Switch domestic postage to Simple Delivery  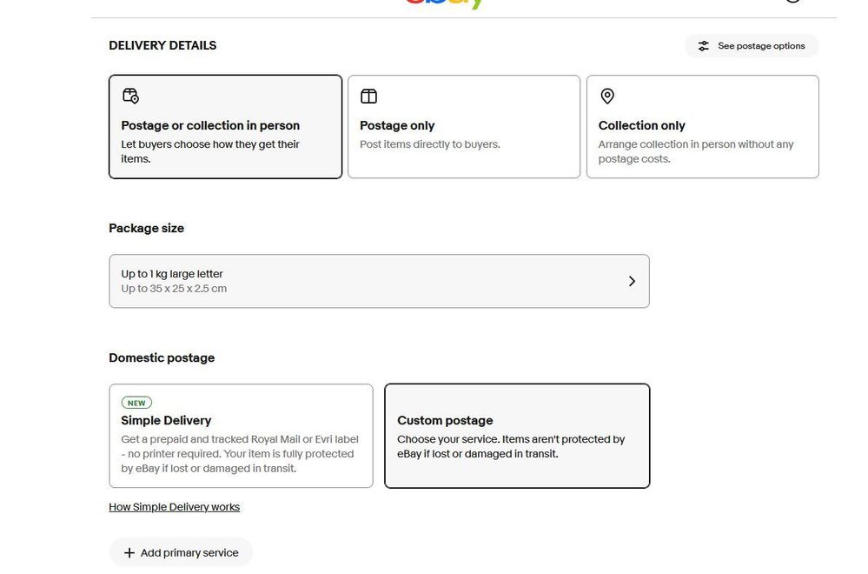[x=241, y=436]
